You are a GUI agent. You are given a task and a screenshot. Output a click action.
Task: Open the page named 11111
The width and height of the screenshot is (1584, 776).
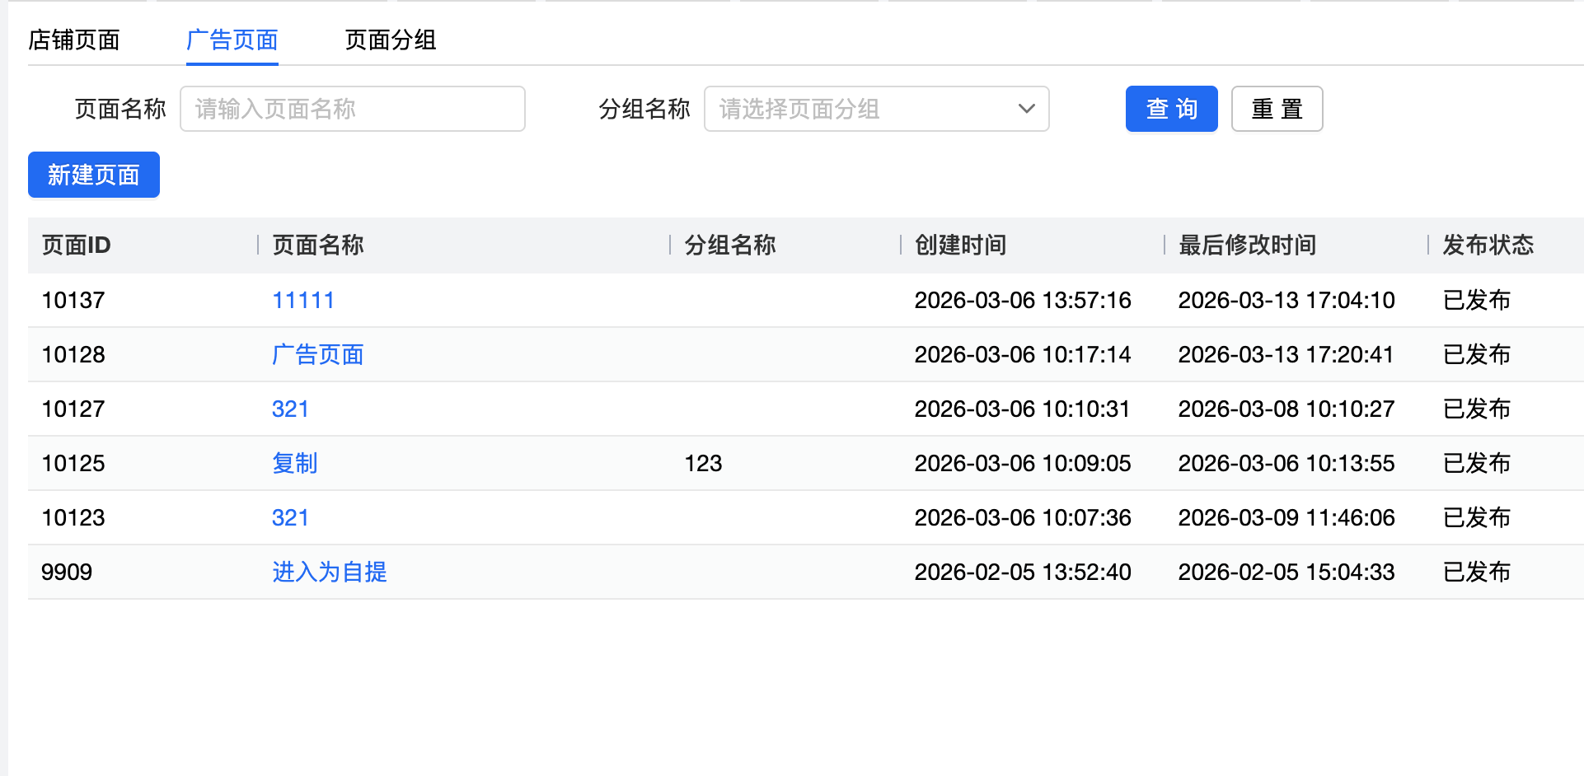pos(303,300)
